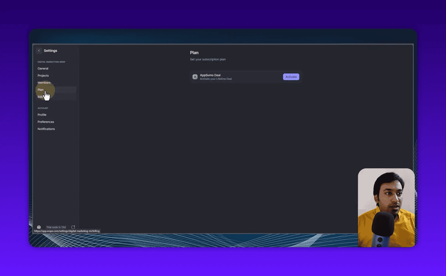This screenshot has height=276, width=446.
Task: Open the Members settings section
Action: pos(44,82)
